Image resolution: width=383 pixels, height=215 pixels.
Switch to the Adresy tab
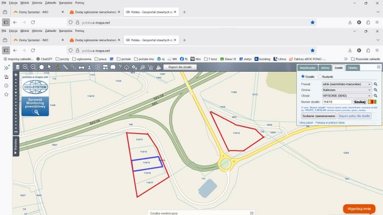click(325, 68)
